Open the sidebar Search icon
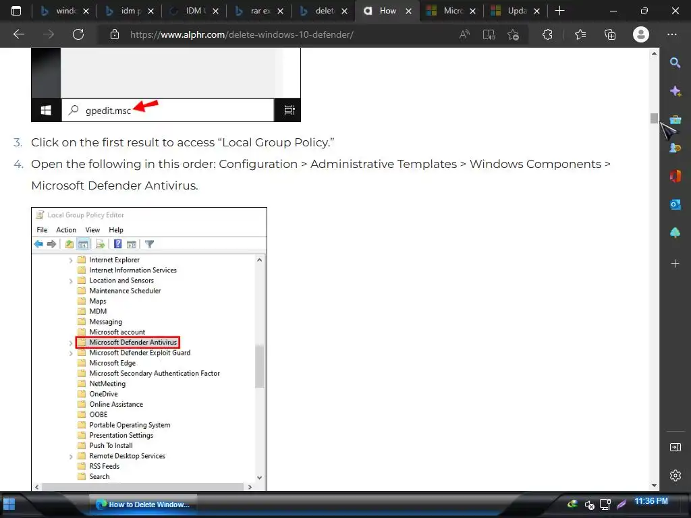This screenshot has width=691, height=518. (x=675, y=63)
